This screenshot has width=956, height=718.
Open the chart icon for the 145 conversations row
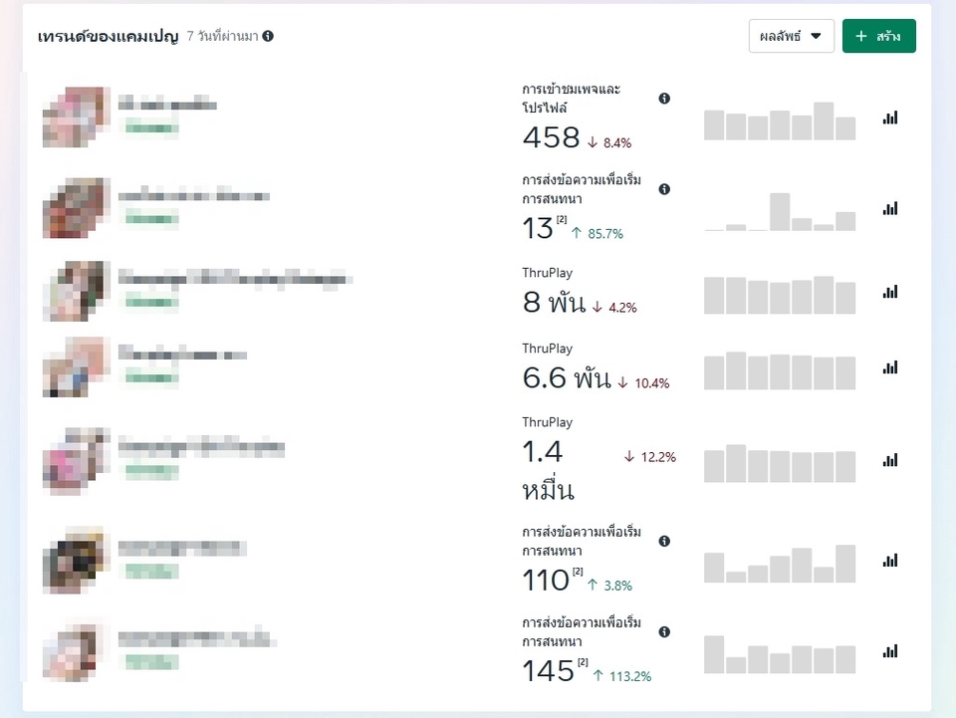(889, 651)
